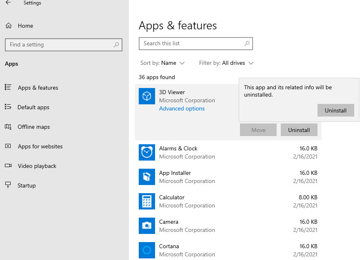
Task: Click the 3D Viewer cube icon
Action: pyautogui.click(x=147, y=96)
